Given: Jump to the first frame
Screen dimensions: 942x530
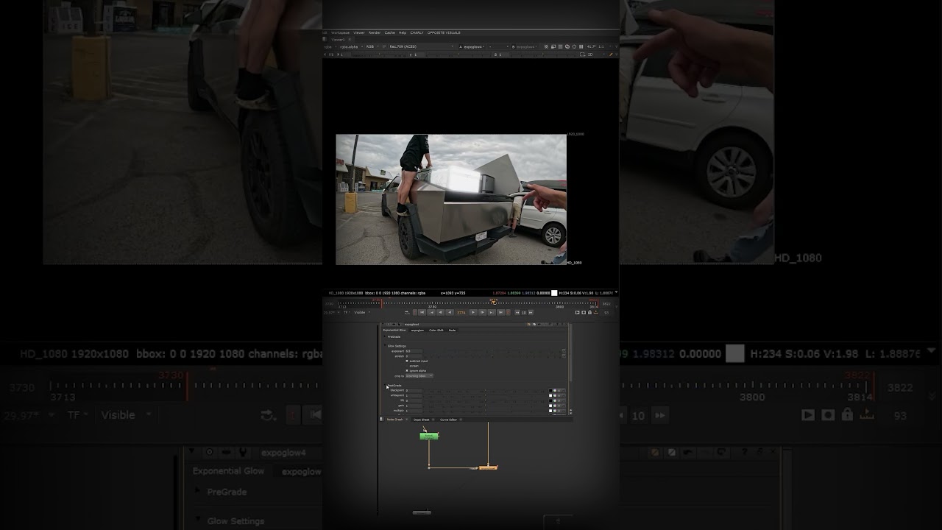Looking at the screenshot, I should [x=422, y=312].
